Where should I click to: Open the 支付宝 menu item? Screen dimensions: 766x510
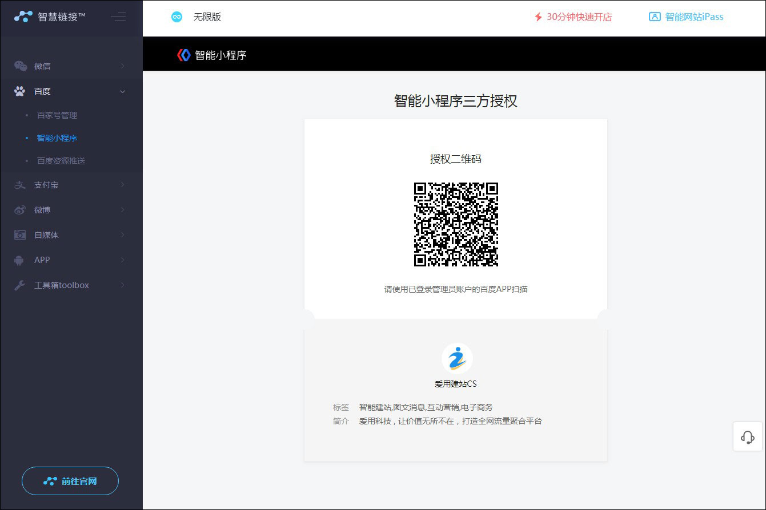click(71, 185)
